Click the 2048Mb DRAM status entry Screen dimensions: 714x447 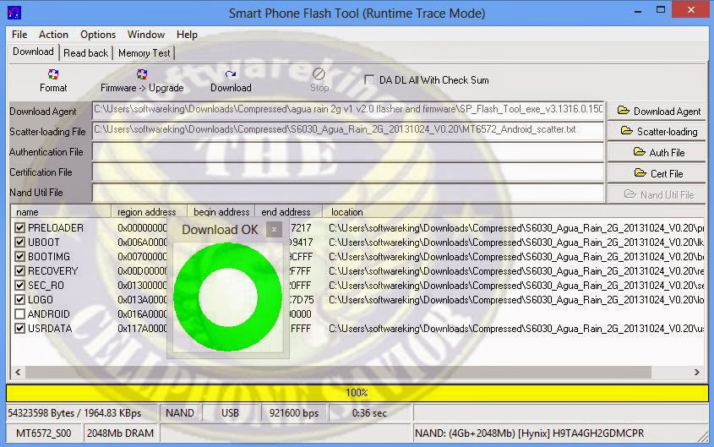tap(120, 433)
